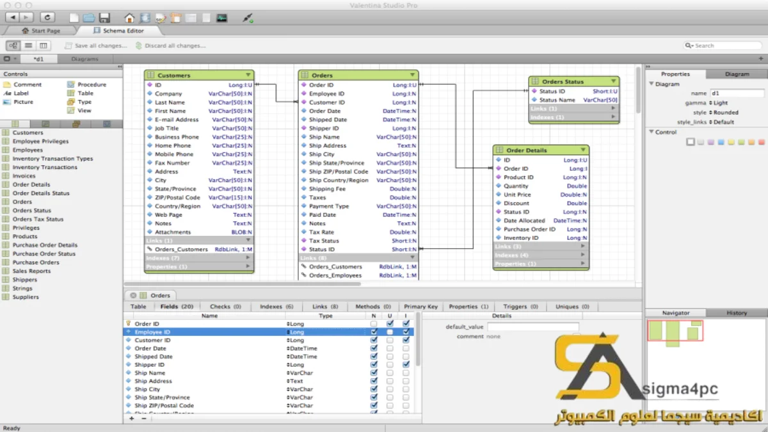The height and width of the screenshot is (432, 768).
Task: Open the Links (8) tab
Action: tap(325, 307)
